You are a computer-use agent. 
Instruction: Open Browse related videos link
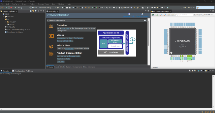65,41
